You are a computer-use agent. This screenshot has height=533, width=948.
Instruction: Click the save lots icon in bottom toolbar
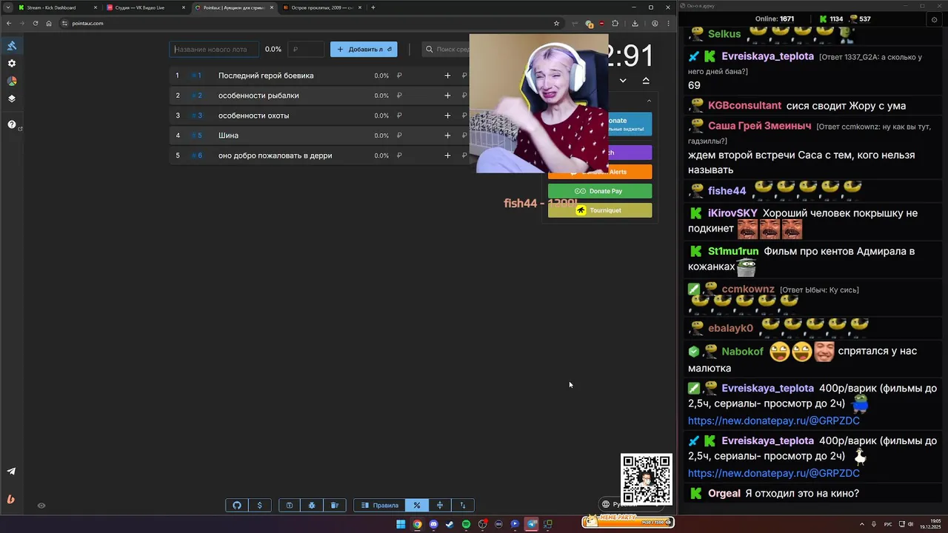point(290,505)
